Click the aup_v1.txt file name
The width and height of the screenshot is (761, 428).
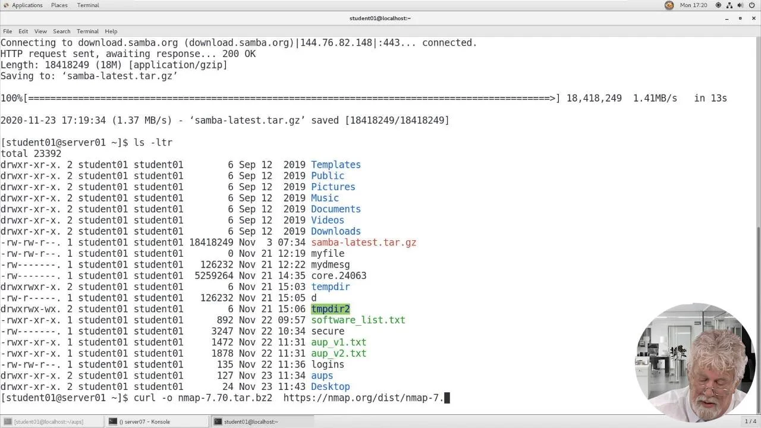coord(338,342)
